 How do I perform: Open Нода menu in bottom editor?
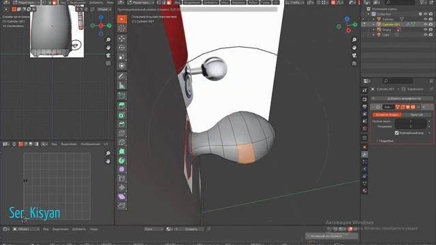click(x=94, y=229)
